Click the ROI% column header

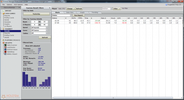click(74, 18)
